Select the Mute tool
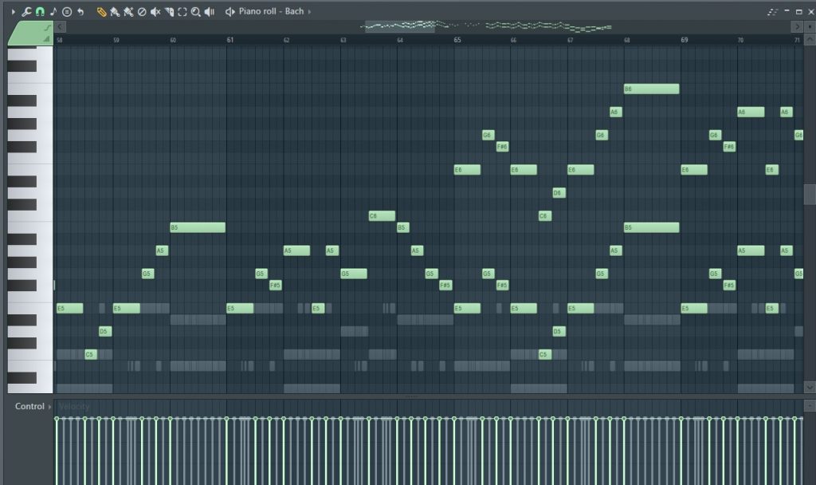Image resolution: width=816 pixels, height=485 pixels. click(x=155, y=12)
